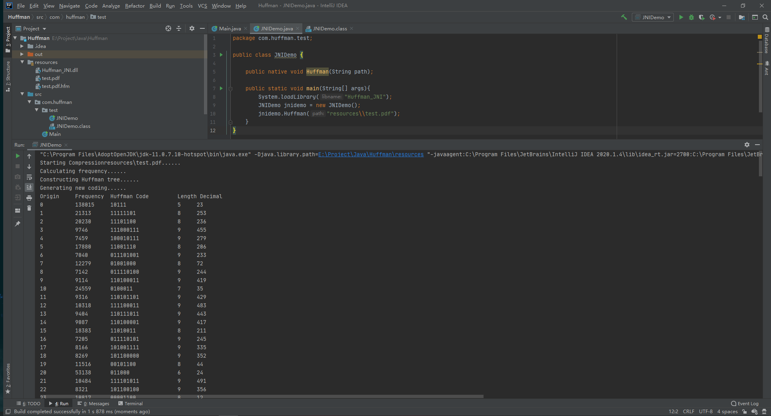The height and width of the screenshot is (416, 771).
Task: Expand the .idea folder
Action: (x=22, y=46)
